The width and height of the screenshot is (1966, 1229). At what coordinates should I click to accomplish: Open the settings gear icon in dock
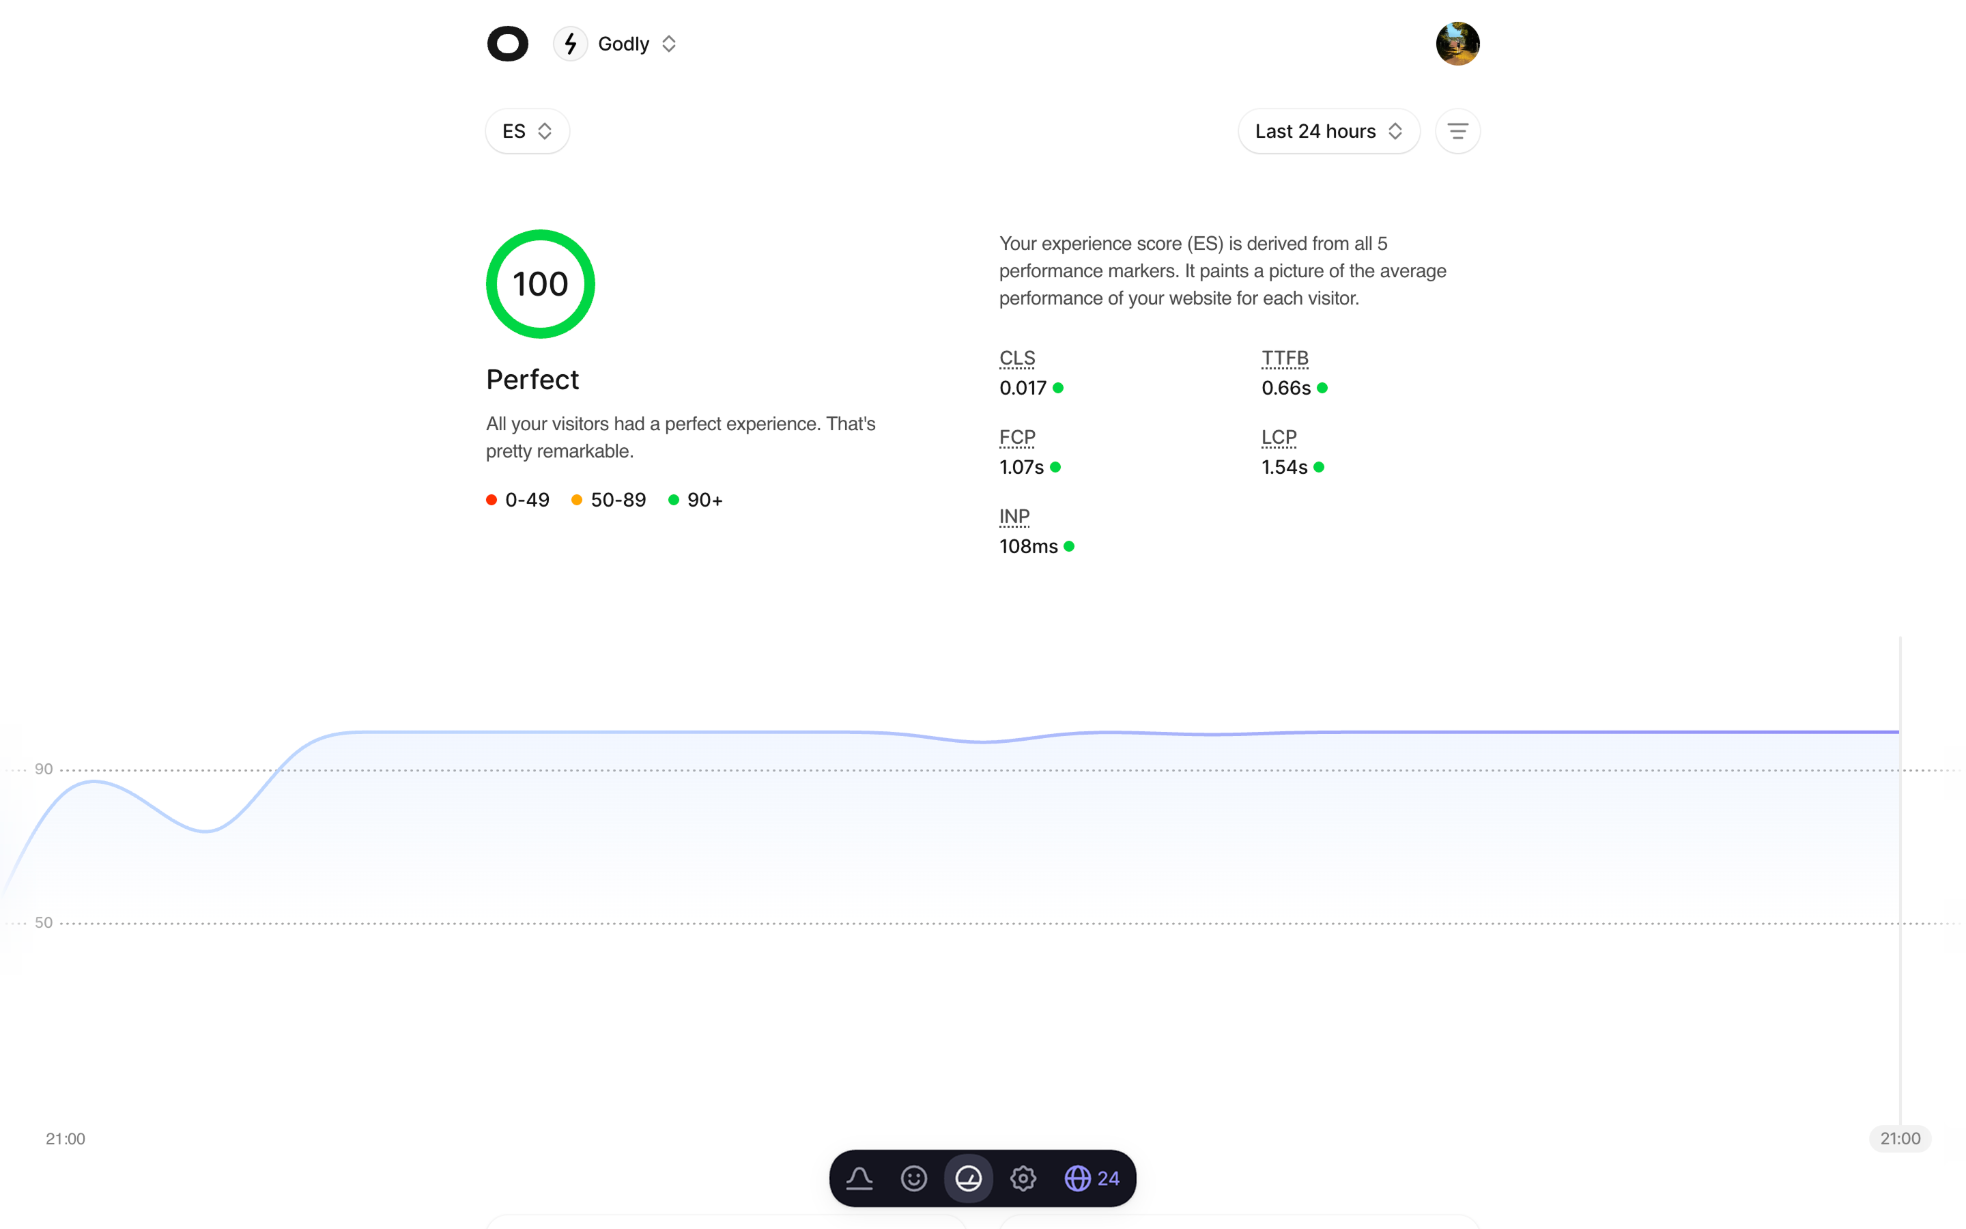coord(1023,1178)
